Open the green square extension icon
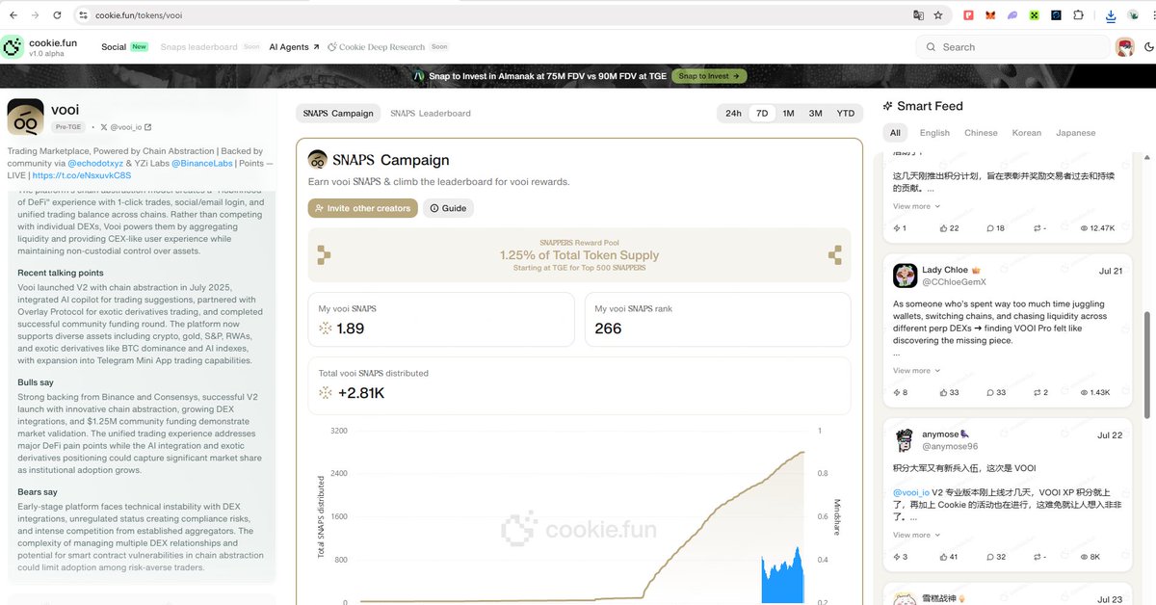 (x=1035, y=15)
